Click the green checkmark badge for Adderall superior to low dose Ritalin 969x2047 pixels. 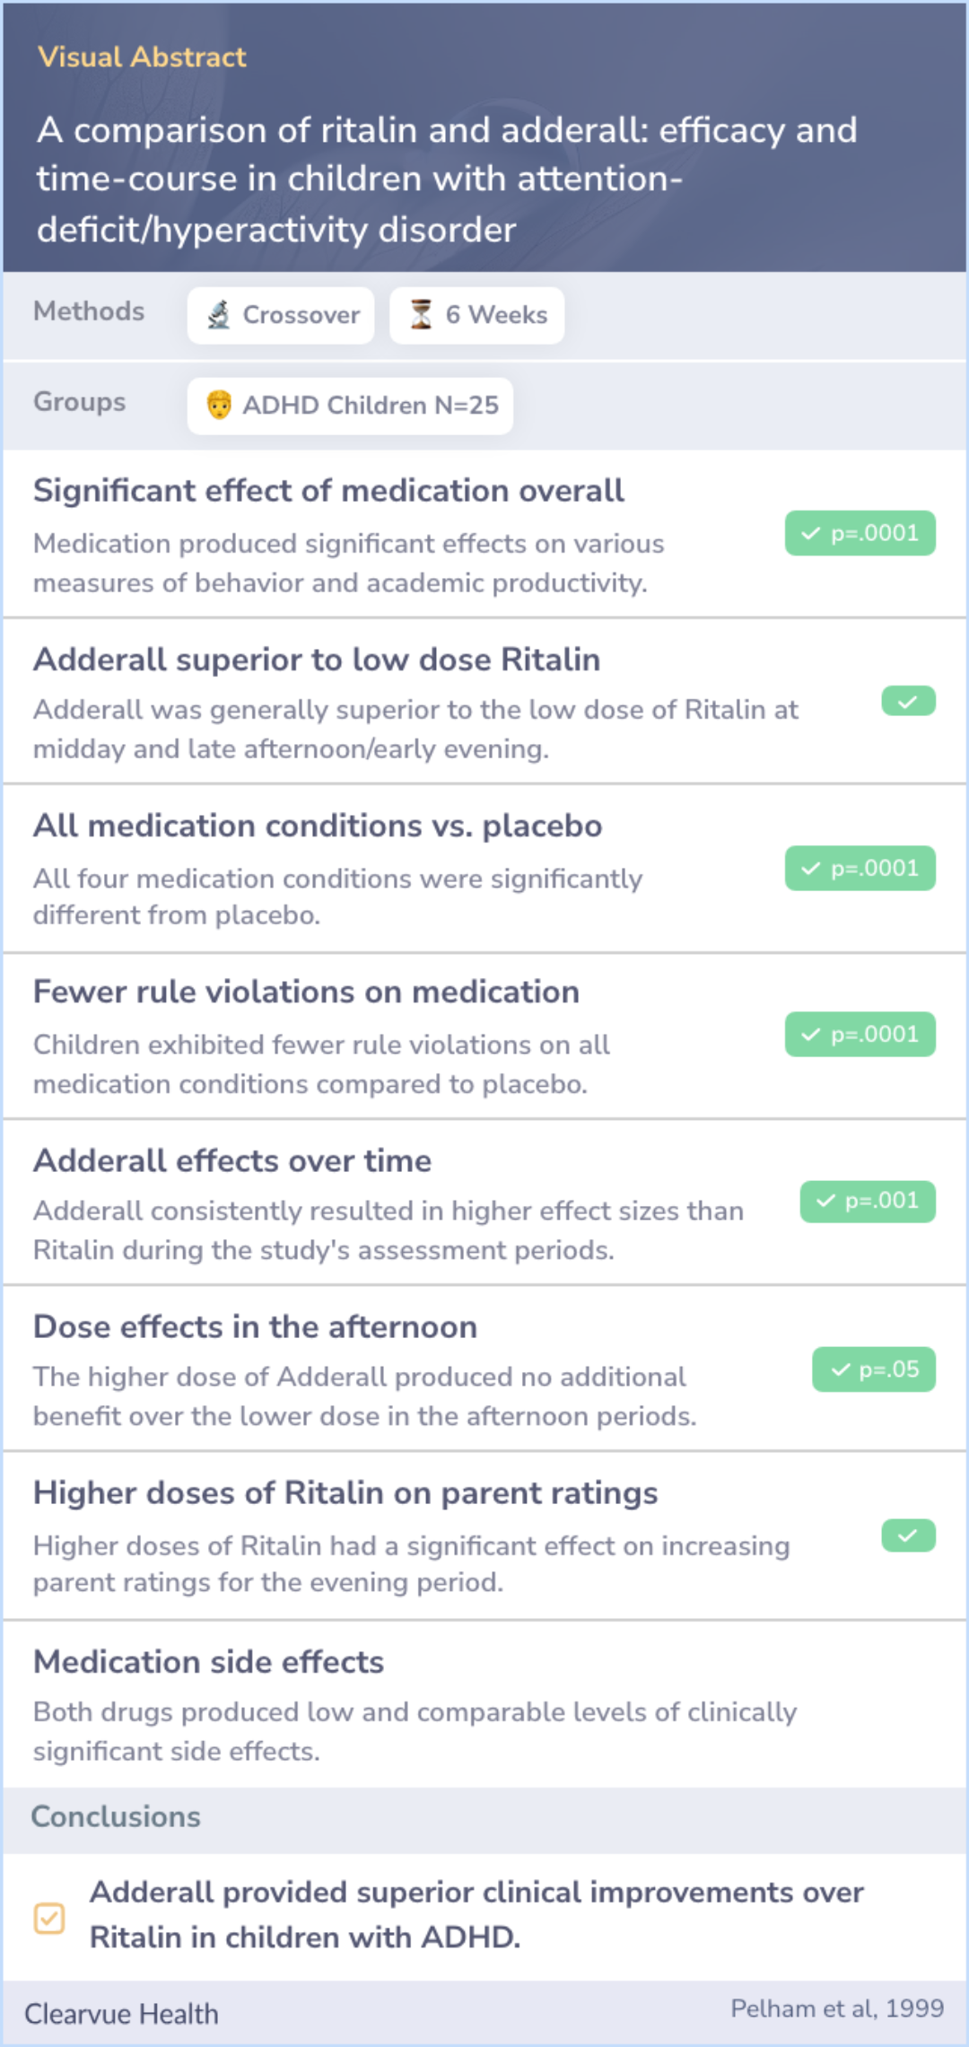(x=908, y=701)
